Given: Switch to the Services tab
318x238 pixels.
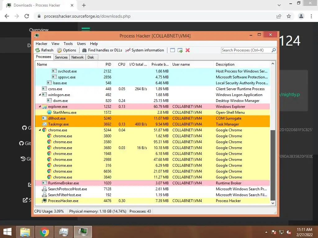Looking at the screenshot, I should tap(61, 57).
